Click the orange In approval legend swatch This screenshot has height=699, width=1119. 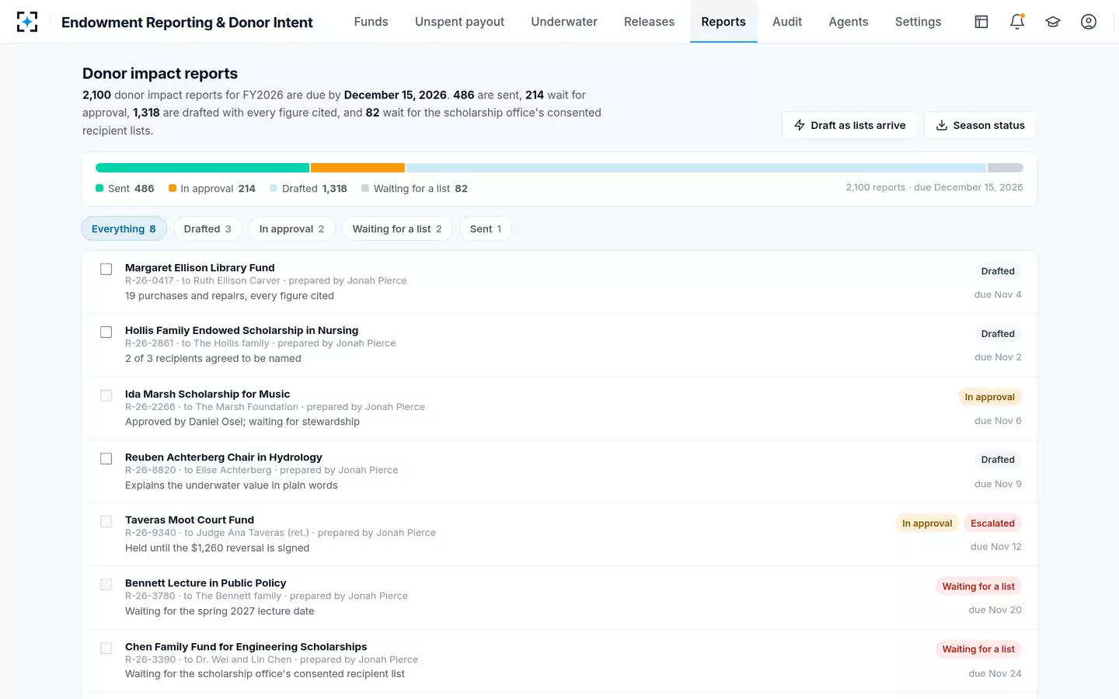(173, 188)
